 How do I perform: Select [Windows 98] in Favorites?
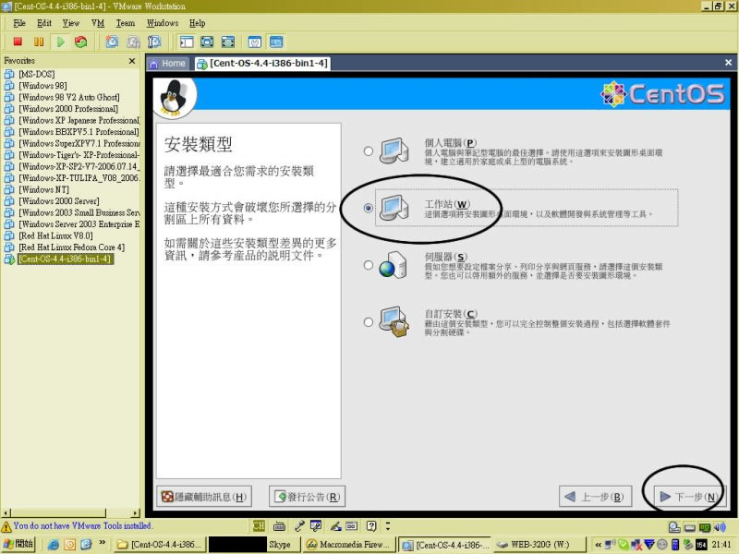point(42,86)
